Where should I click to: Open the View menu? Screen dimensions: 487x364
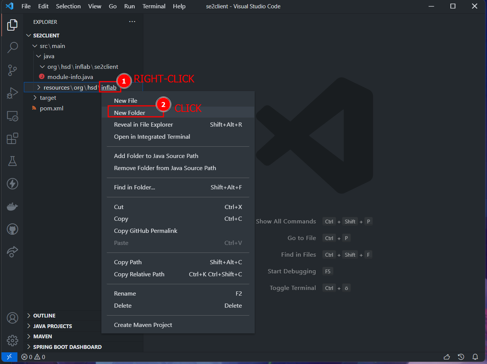point(95,6)
